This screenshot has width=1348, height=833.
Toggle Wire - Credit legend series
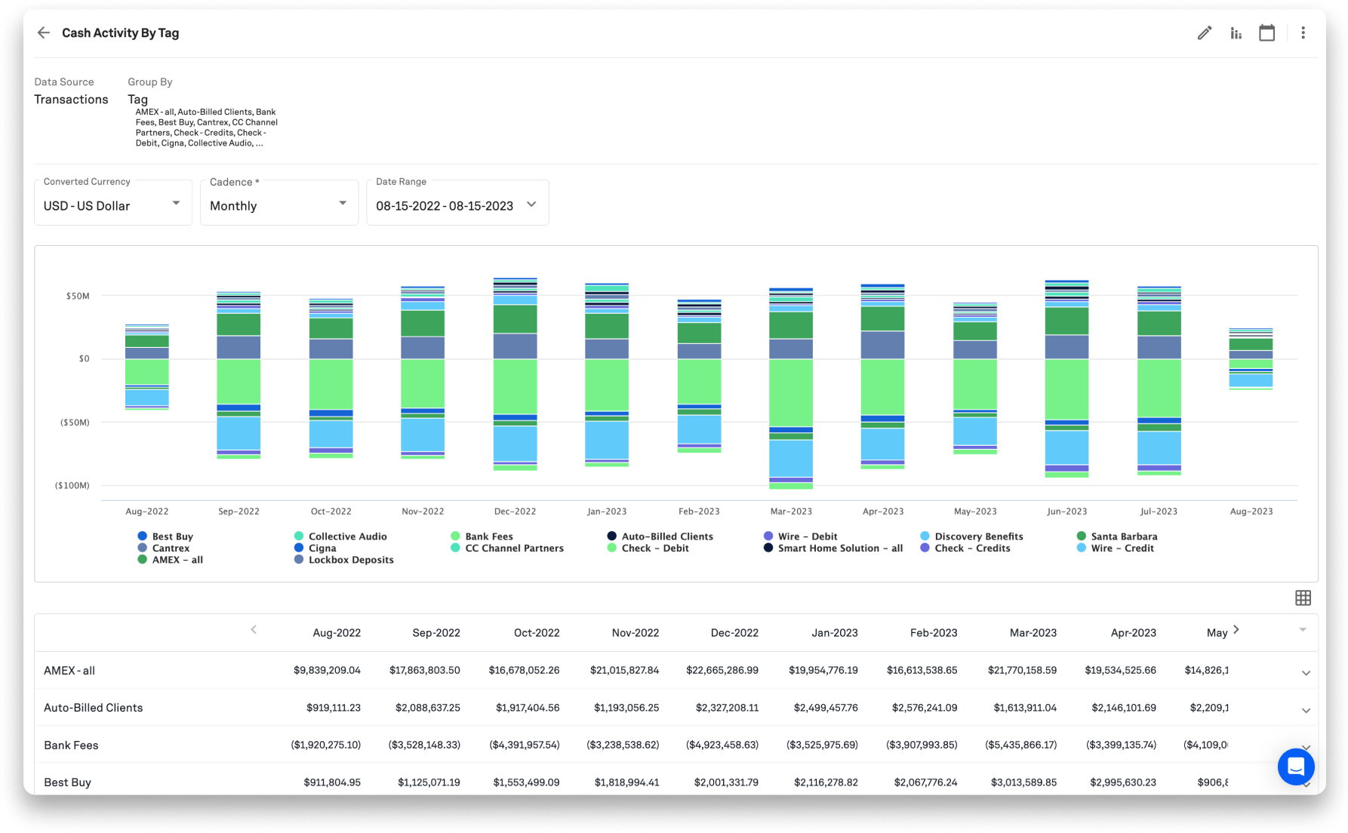1122,549
